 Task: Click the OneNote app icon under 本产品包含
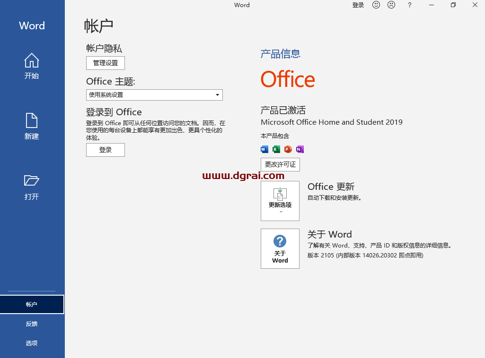click(300, 149)
